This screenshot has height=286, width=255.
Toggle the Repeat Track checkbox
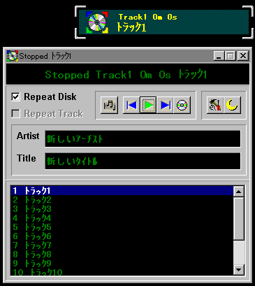point(15,113)
